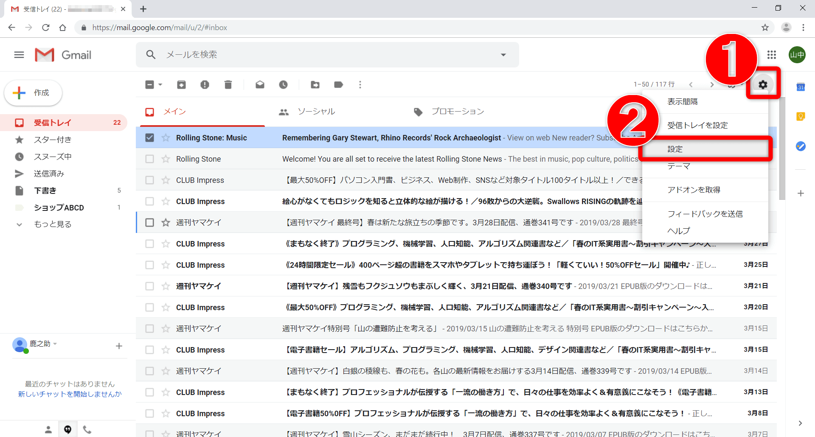Viewport: 815px width, 437px height.
Task: Open the account avatar 山中
Action: (x=797, y=55)
